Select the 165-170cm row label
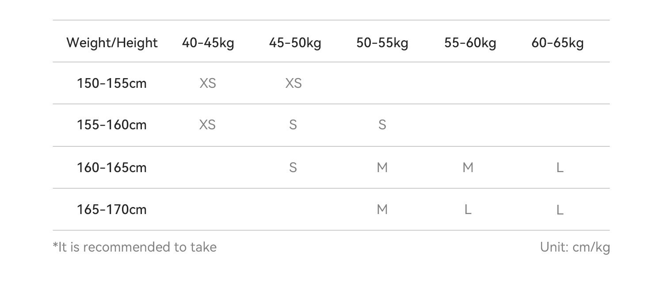The width and height of the screenshot is (663, 282). click(112, 209)
